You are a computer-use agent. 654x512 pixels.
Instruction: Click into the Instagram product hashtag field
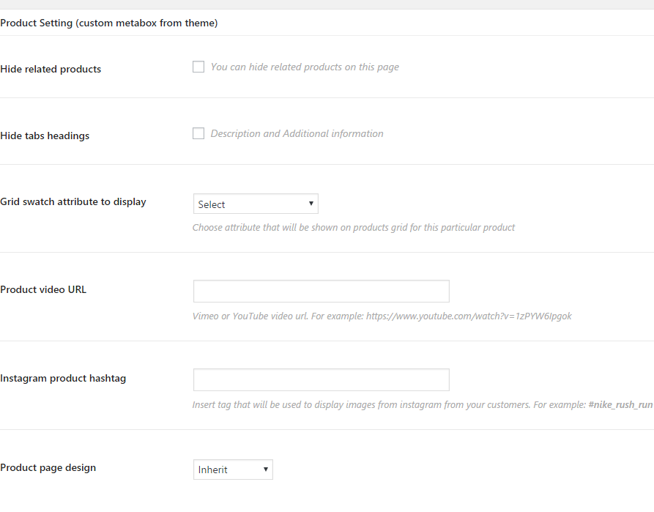(321, 379)
